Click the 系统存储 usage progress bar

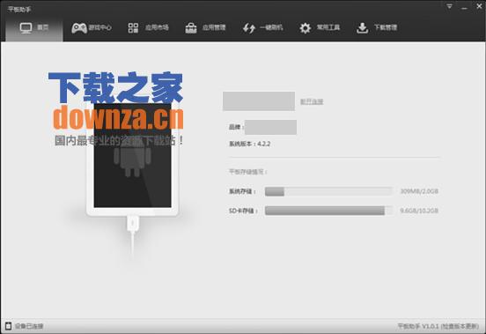[329, 191]
